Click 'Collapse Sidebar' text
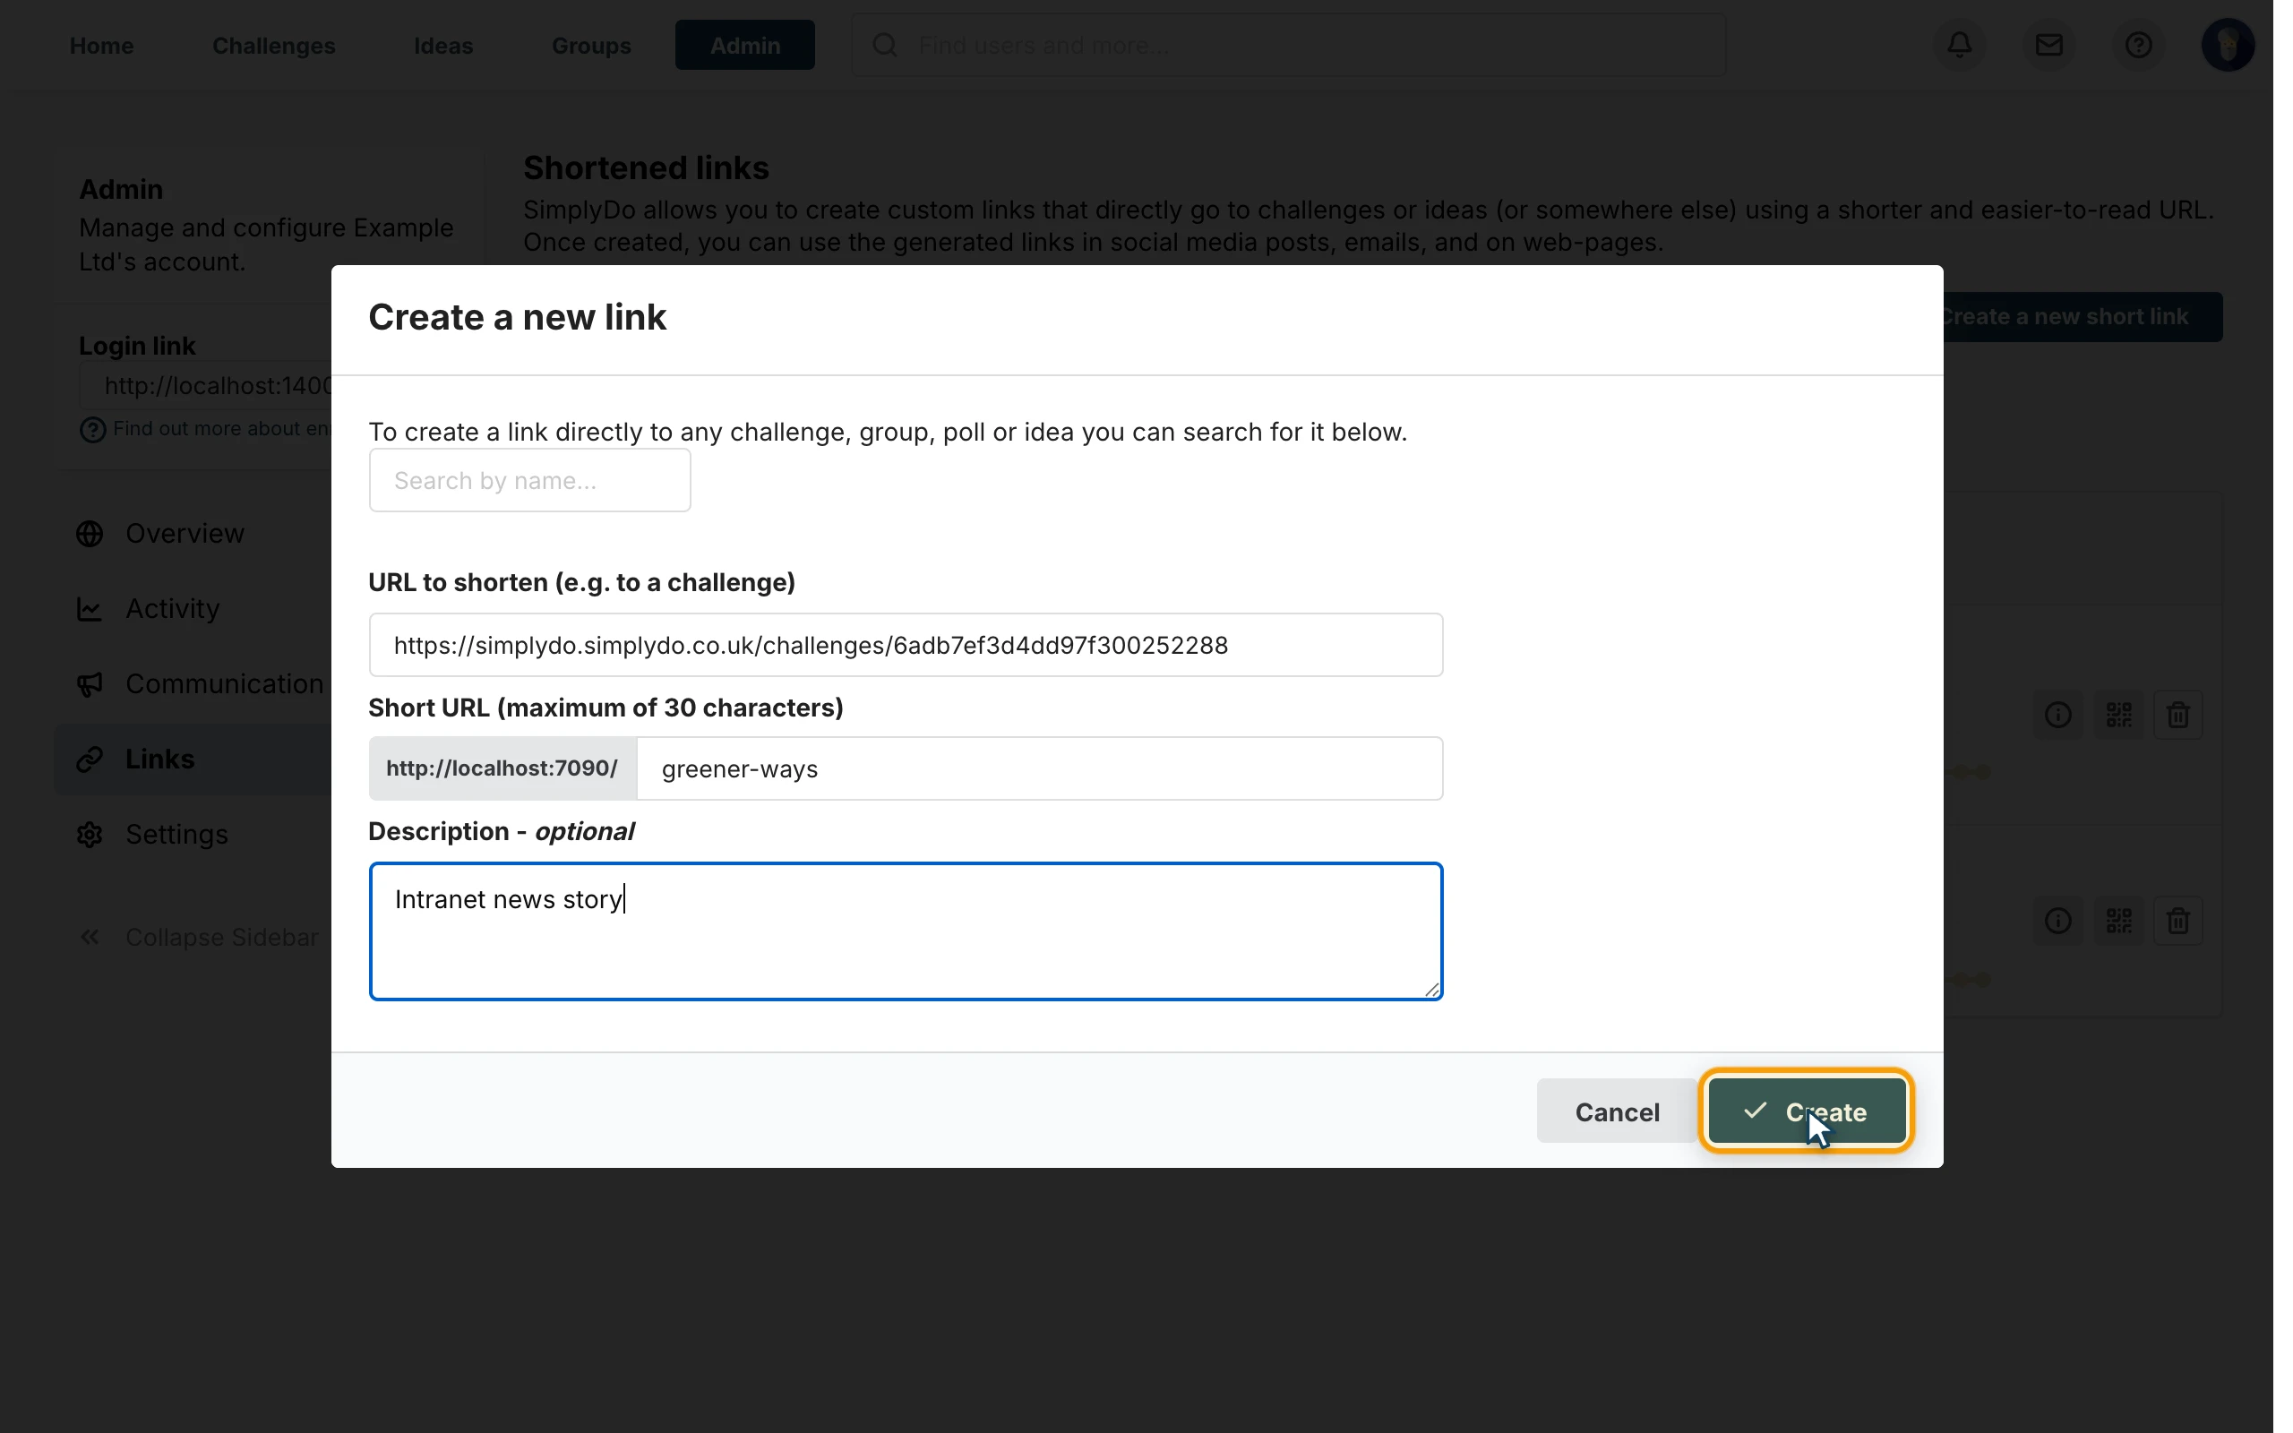This screenshot has width=2293, height=1433. pos(222,937)
